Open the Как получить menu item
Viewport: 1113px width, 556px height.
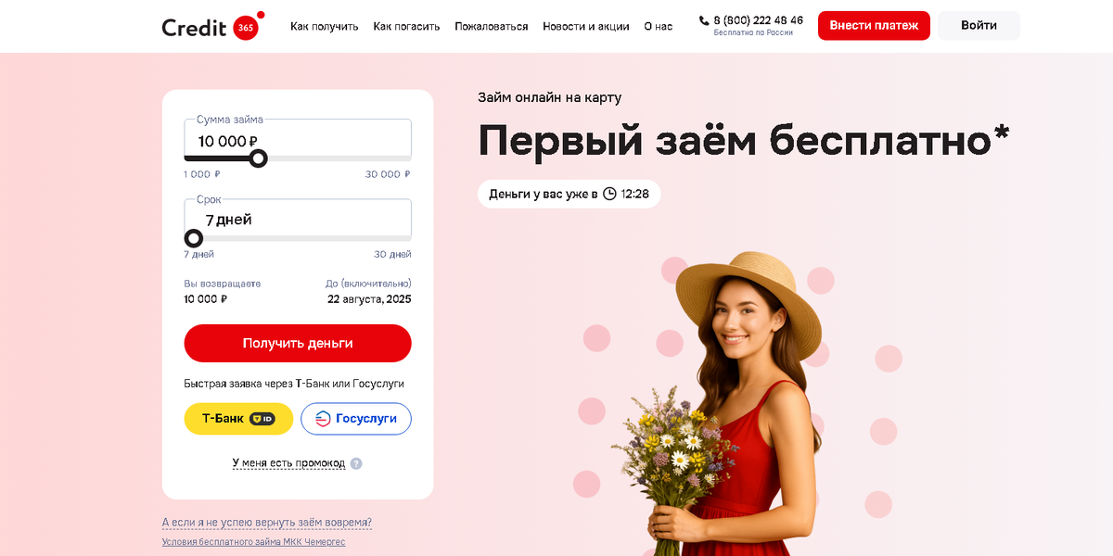click(324, 26)
